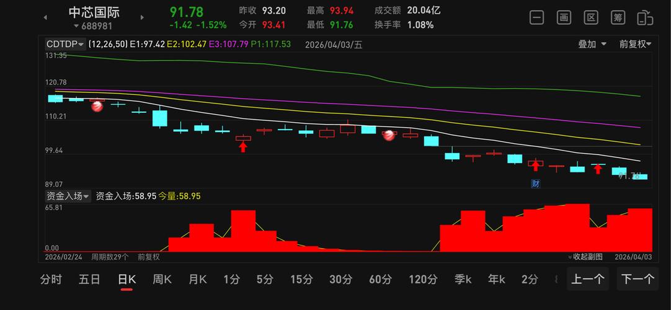Click the minus box icon in top toolbar
Screen dimensions: 671x310
pos(536,18)
